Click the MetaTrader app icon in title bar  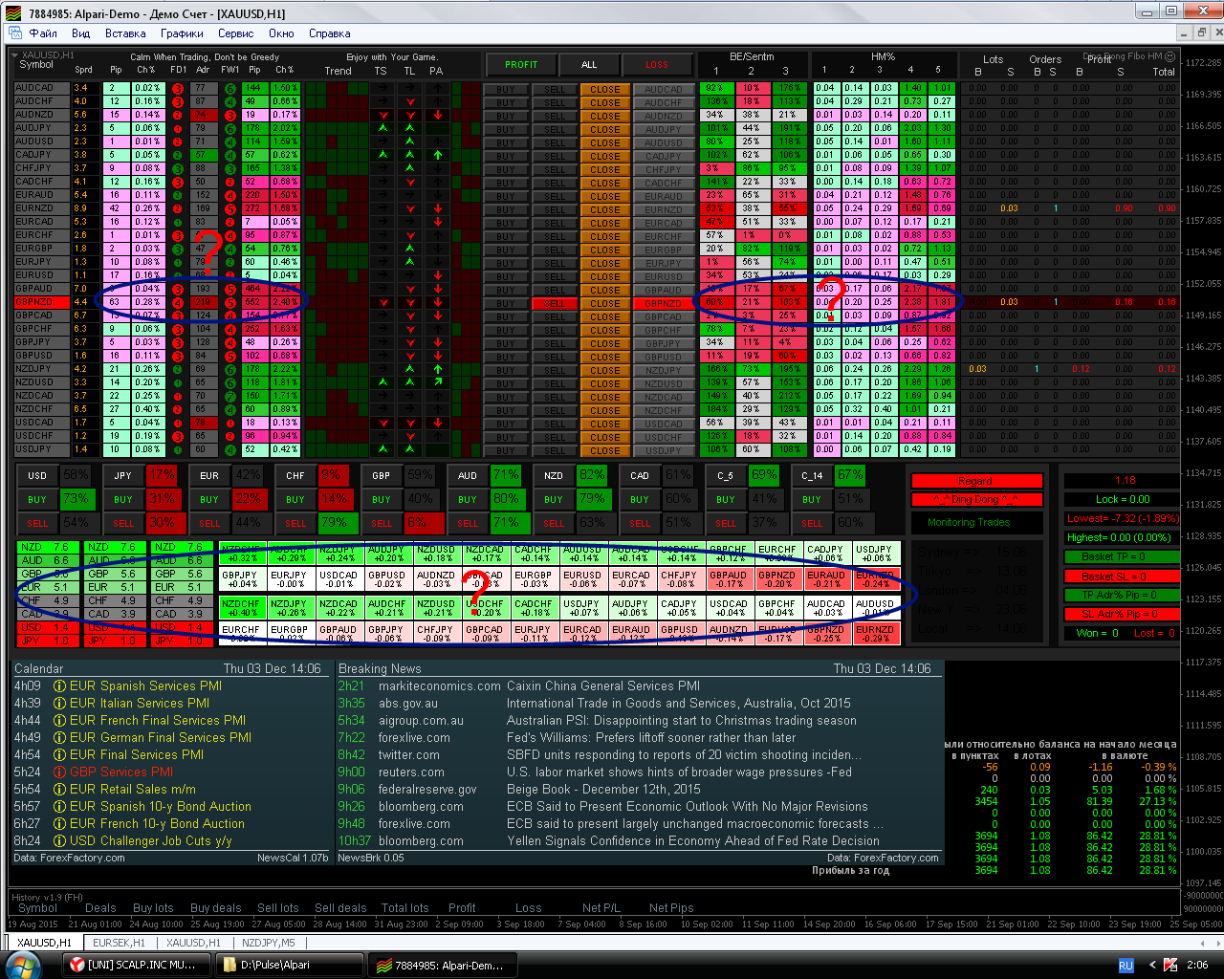pos(15,14)
